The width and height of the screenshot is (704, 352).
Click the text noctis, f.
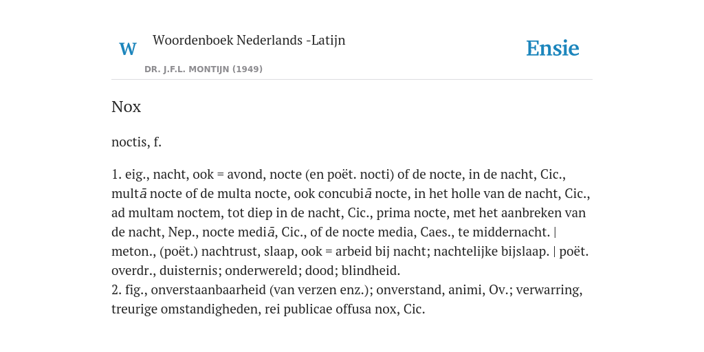point(137,142)
